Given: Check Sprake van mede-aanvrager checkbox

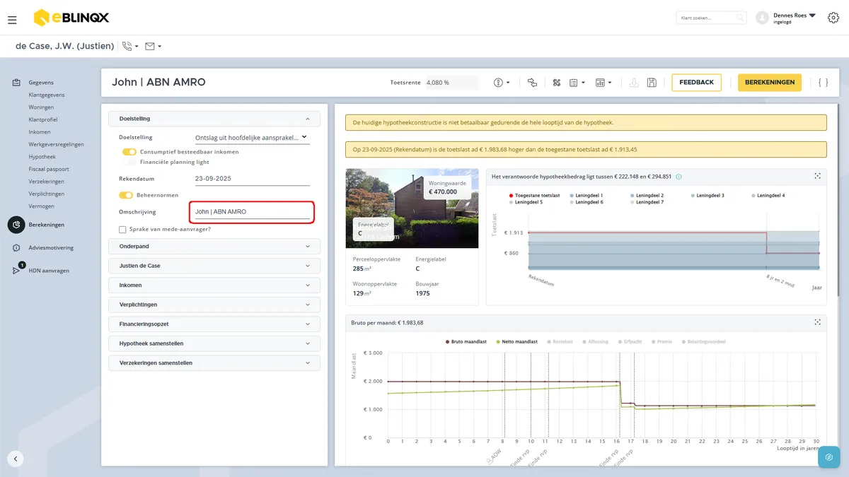Looking at the screenshot, I should click(123, 229).
